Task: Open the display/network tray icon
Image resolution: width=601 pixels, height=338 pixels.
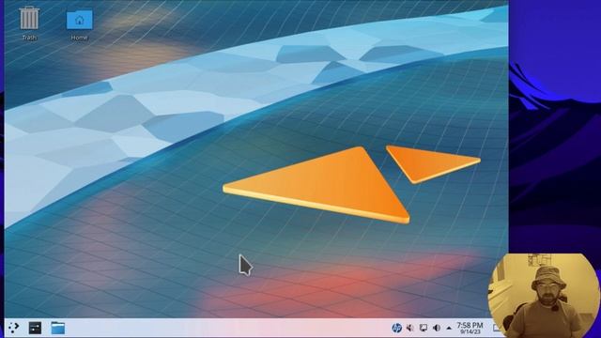Action: [x=424, y=328]
